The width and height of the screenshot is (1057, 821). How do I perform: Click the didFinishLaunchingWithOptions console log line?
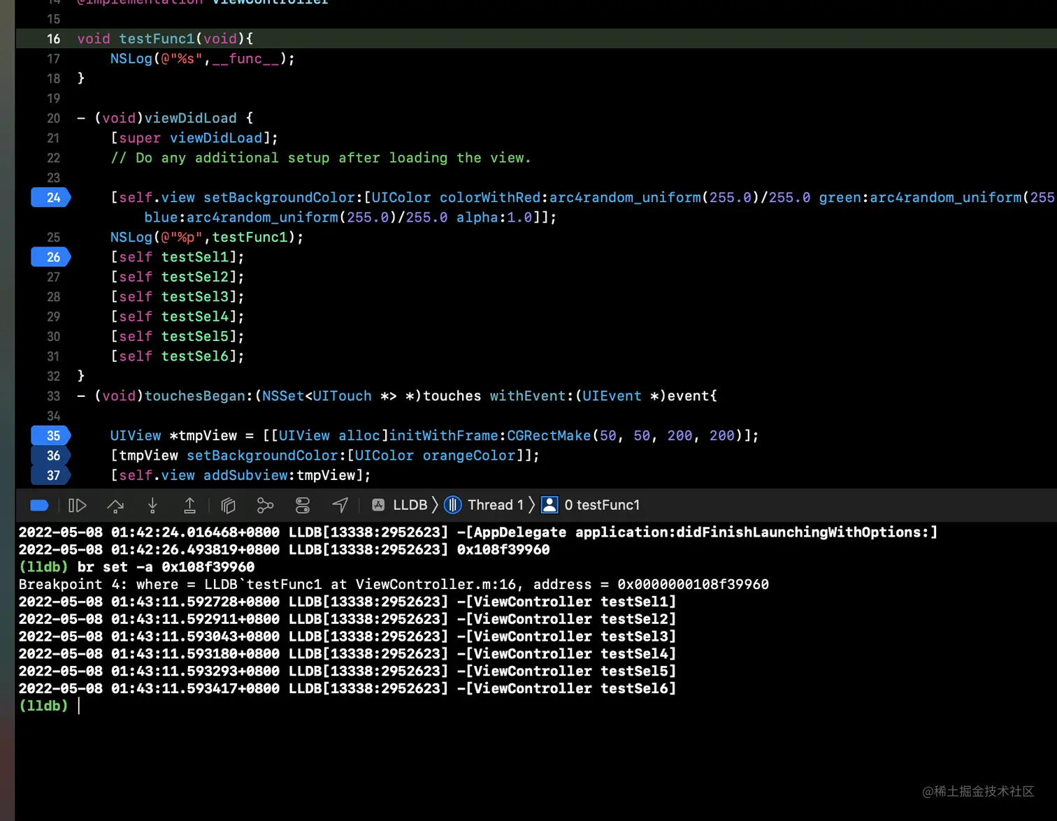tap(478, 532)
